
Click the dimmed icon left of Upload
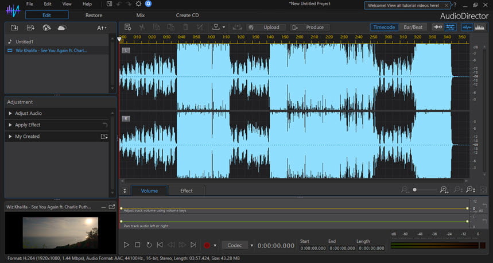tap(237, 27)
